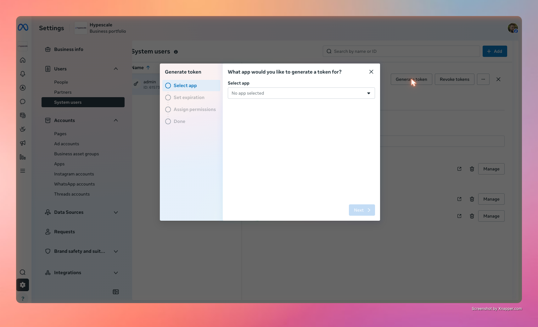Open the profile avatar menu
Viewport: 538px width, 327px height.
513,28
